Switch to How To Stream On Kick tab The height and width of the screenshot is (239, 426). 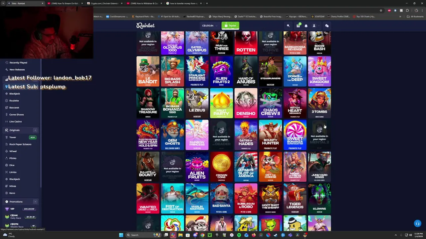[x=65, y=3]
